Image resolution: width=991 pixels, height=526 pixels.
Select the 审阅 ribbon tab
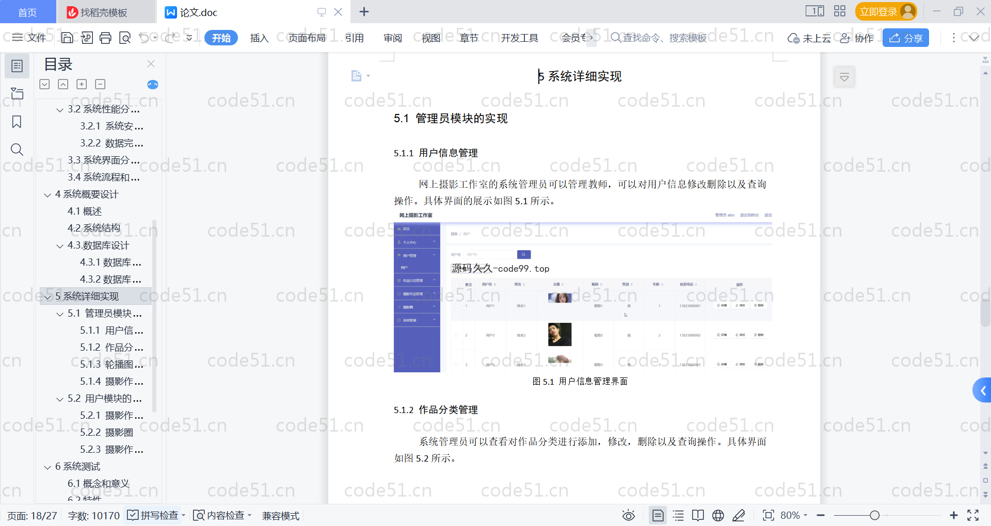(x=393, y=38)
